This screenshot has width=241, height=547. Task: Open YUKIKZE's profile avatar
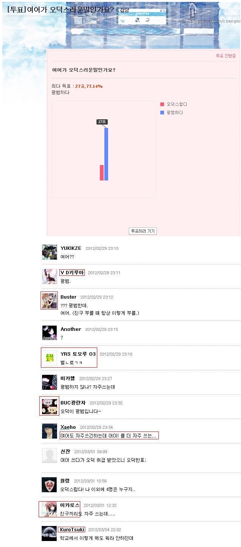pos(50,252)
